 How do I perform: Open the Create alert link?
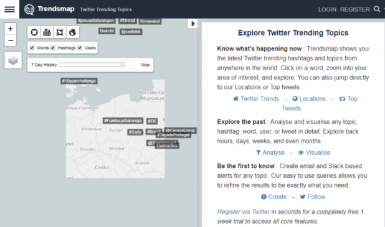[273, 197]
